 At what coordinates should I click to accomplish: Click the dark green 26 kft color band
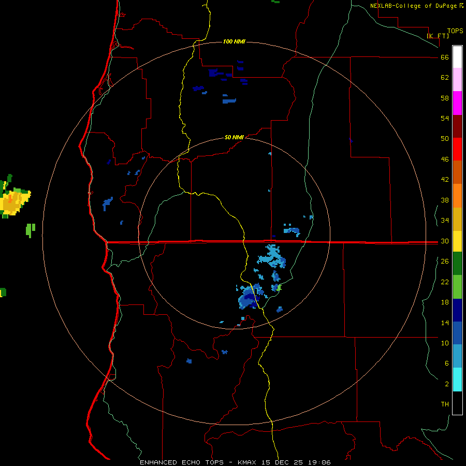coord(457,264)
